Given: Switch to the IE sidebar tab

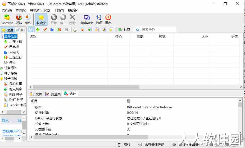Looking at the screenshot, I should (21, 30).
